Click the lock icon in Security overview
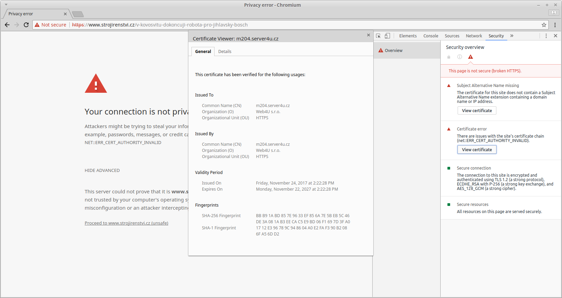Screen dimensions: 562x298 point(449,57)
